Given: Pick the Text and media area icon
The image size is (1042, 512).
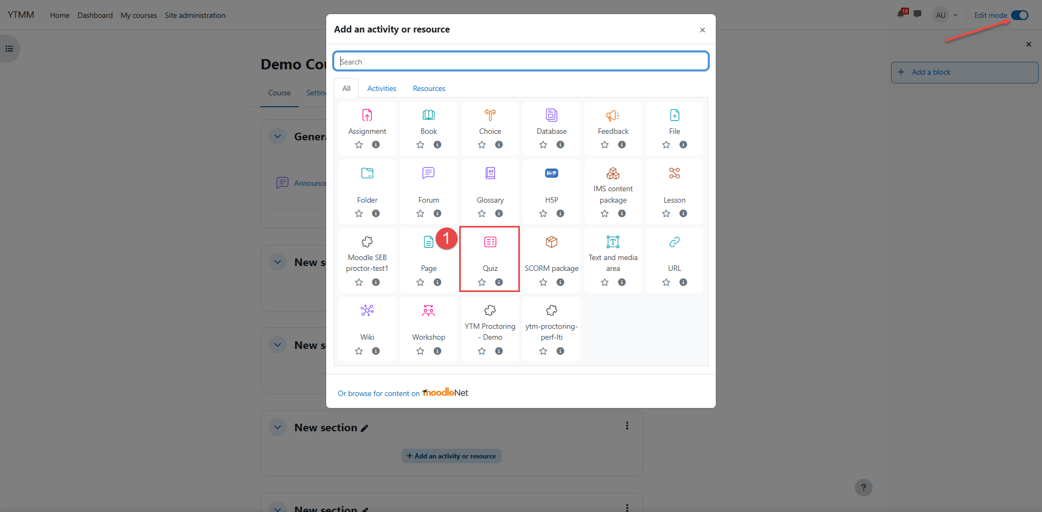Looking at the screenshot, I should [613, 242].
